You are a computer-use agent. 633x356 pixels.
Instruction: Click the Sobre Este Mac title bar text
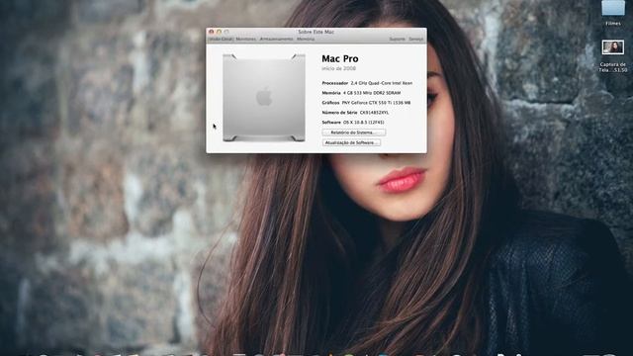pyautogui.click(x=316, y=32)
